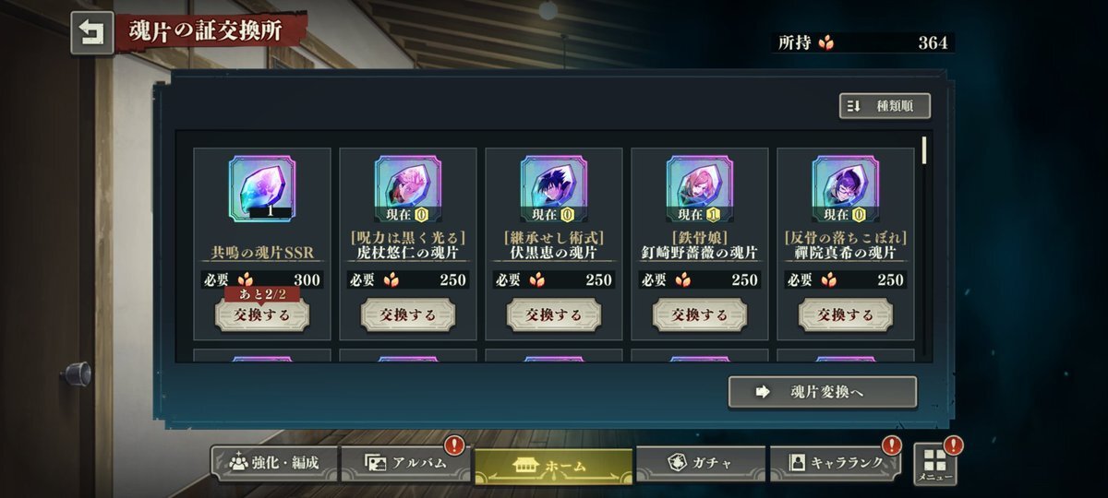Screen dimensions: 1108x498
Task: Open the 種類順 sort order selector
Action: click(x=885, y=106)
